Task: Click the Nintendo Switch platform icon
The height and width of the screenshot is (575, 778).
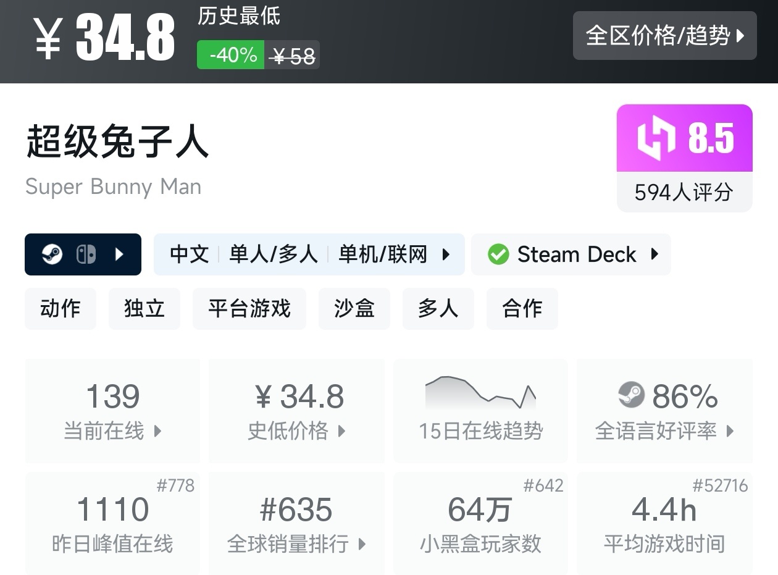Action: tap(86, 254)
